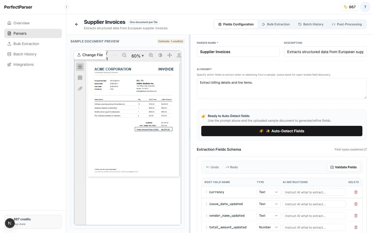
Task: Open the Integrations page
Action: [33, 64]
